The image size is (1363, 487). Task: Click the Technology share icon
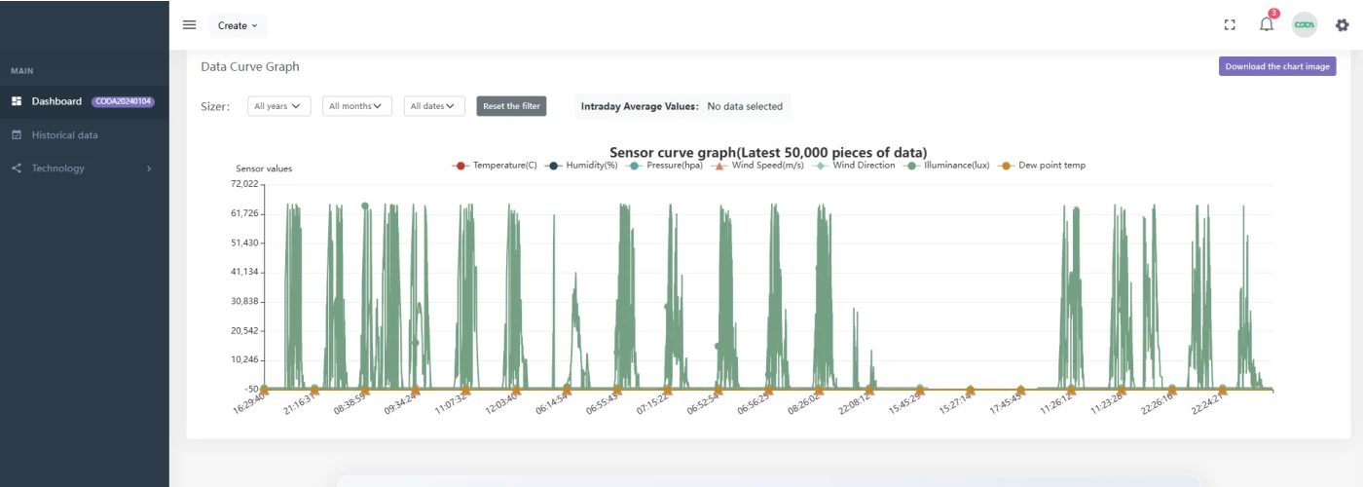[x=17, y=169]
